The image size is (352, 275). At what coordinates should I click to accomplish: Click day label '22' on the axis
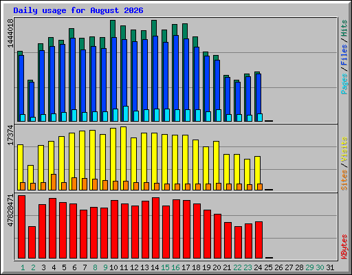click(x=237, y=267)
